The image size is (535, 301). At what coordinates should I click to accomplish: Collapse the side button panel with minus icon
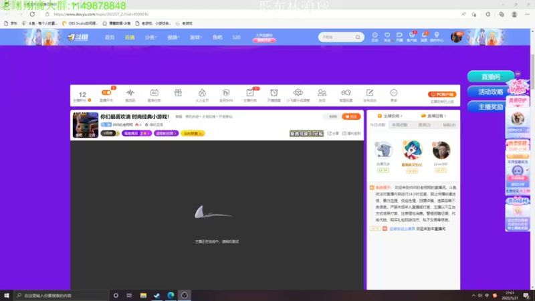pos(518,74)
